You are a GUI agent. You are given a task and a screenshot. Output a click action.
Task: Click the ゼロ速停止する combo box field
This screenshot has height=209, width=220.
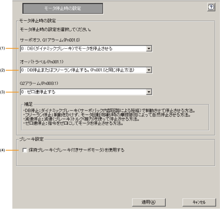[x=86, y=92]
